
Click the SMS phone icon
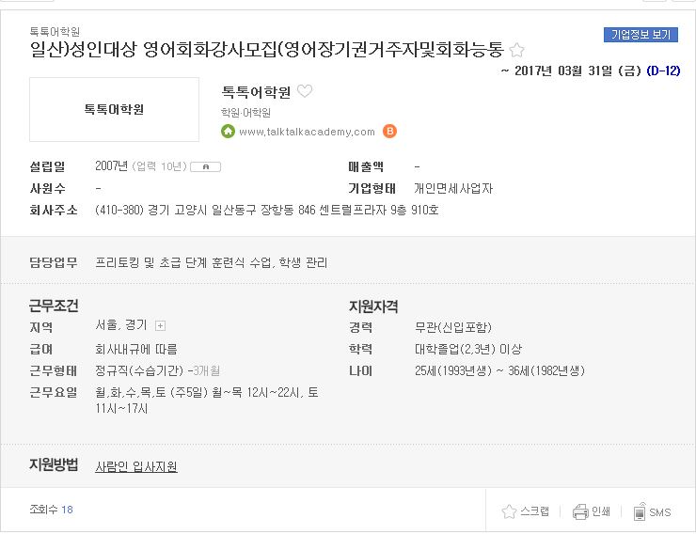pos(640,511)
